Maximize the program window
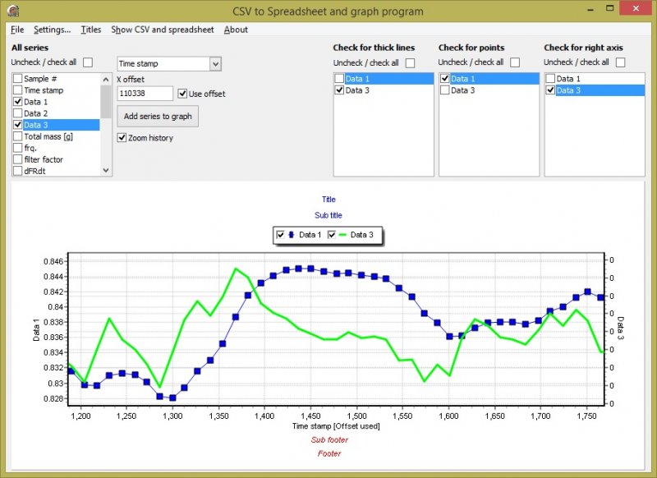 pos(610,8)
